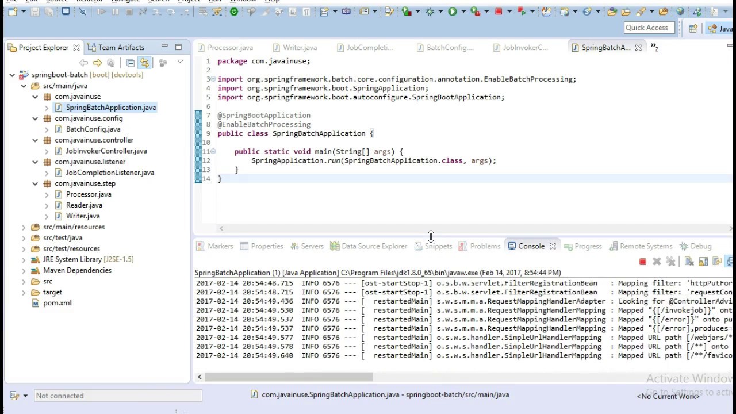
Task: Click the Debug bug icon in toolbar
Action: tap(430, 11)
